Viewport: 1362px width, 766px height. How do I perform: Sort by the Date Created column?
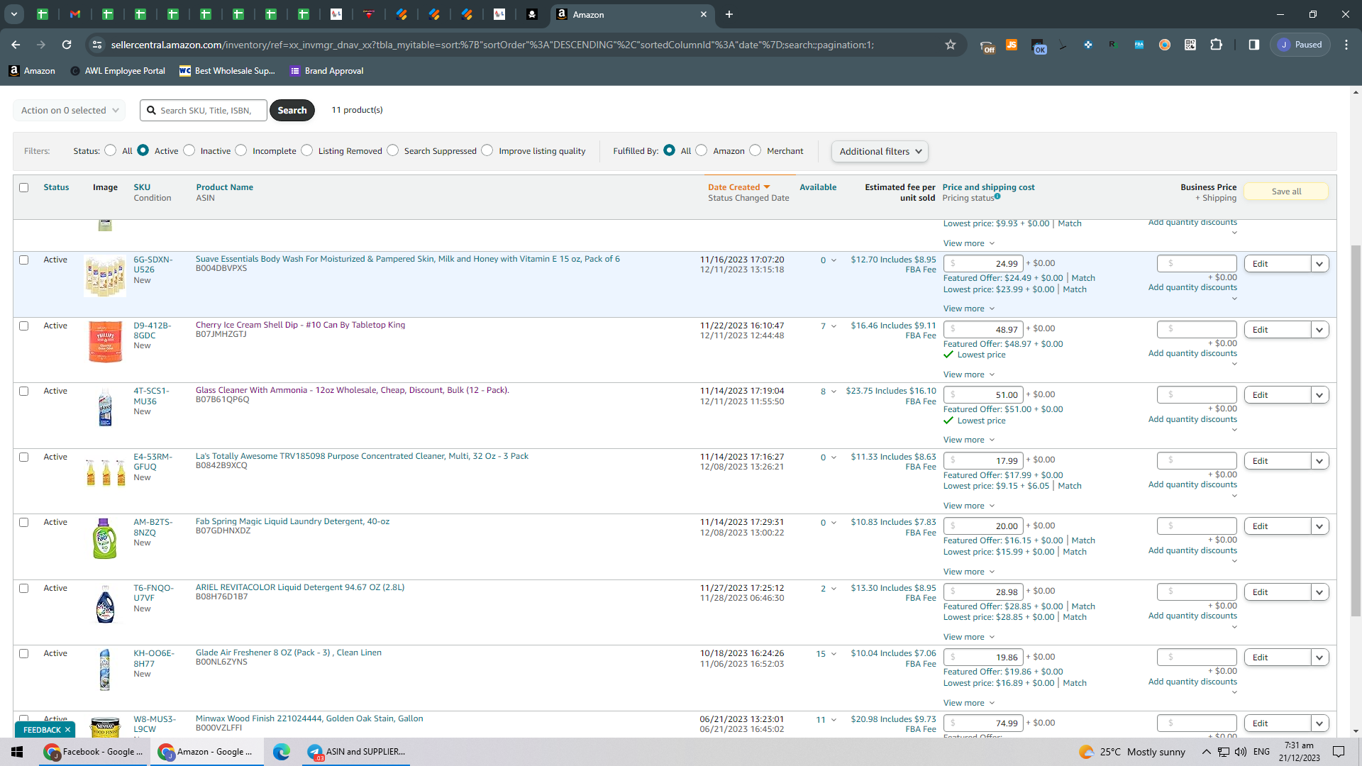738,187
